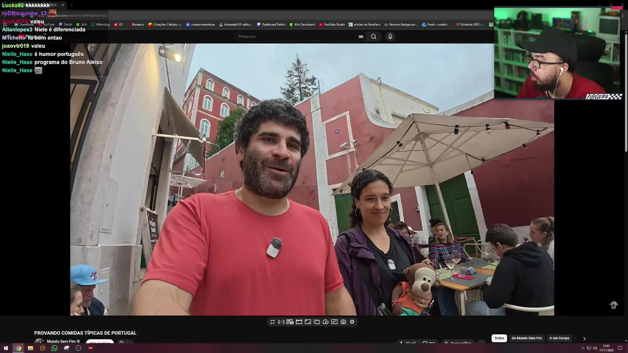Start voice search with the microphone icon
The width and height of the screenshot is (628, 353).
click(390, 36)
